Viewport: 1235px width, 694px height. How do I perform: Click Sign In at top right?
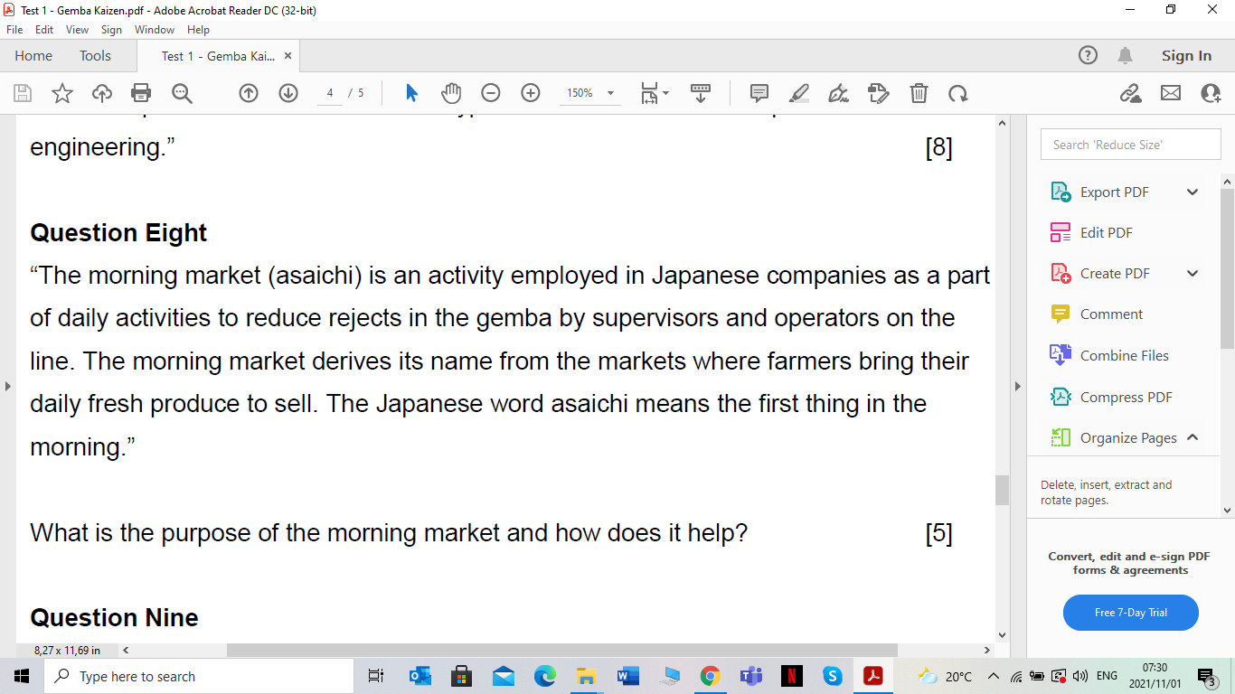pyautogui.click(x=1185, y=55)
